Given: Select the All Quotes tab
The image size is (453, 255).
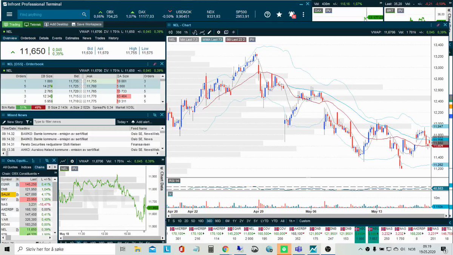Looking at the screenshot, I should tap(10, 167).
